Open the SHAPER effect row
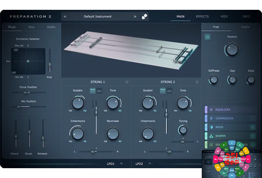Viewport: 262px width, 178px height. click(x=231, y=136)
